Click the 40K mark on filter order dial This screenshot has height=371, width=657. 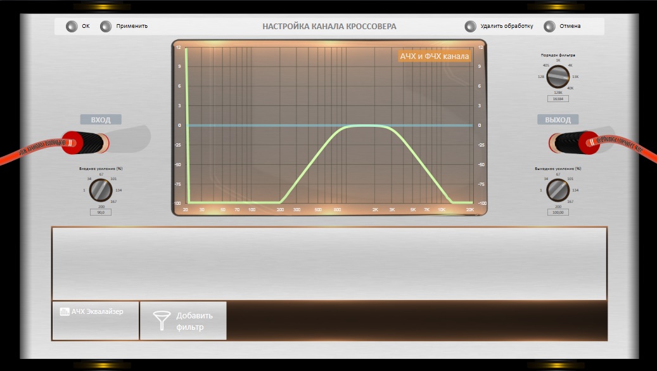pos(570,88)
